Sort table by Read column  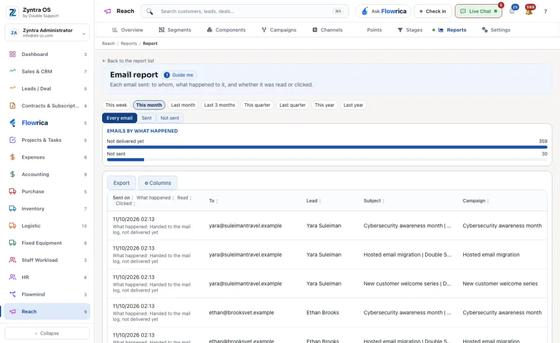click(184, 198)
